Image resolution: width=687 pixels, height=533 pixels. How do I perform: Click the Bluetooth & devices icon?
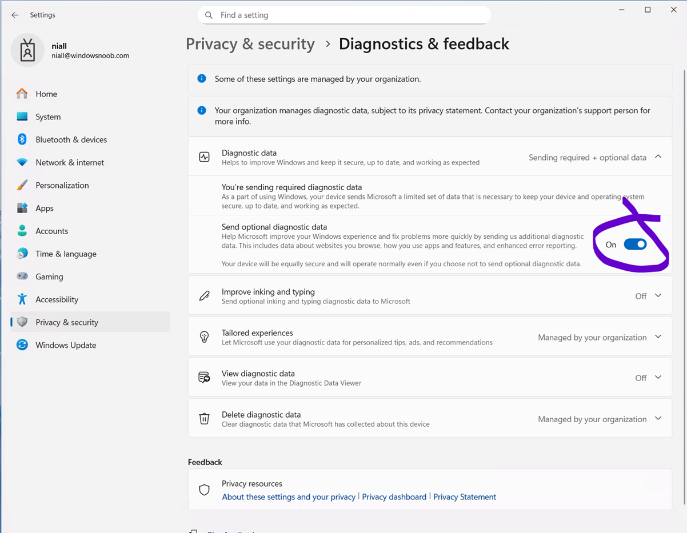(22, 139)
